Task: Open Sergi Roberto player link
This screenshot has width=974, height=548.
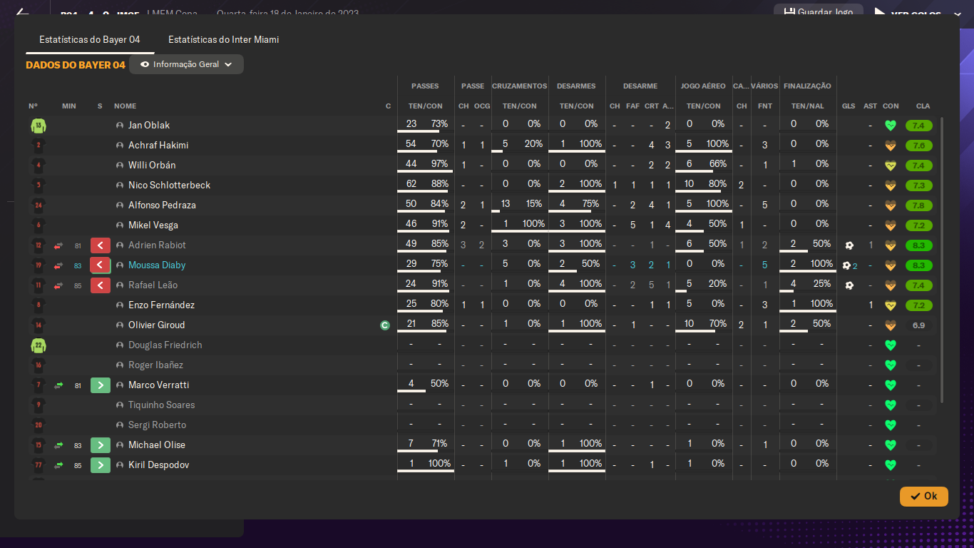Action: [x=158, y=425]
